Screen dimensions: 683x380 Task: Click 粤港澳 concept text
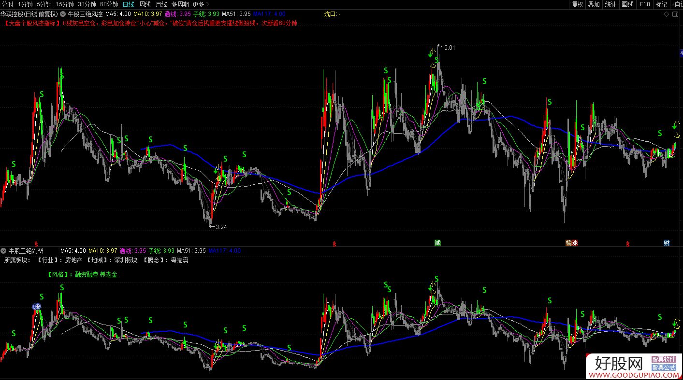tap(179, 260)
